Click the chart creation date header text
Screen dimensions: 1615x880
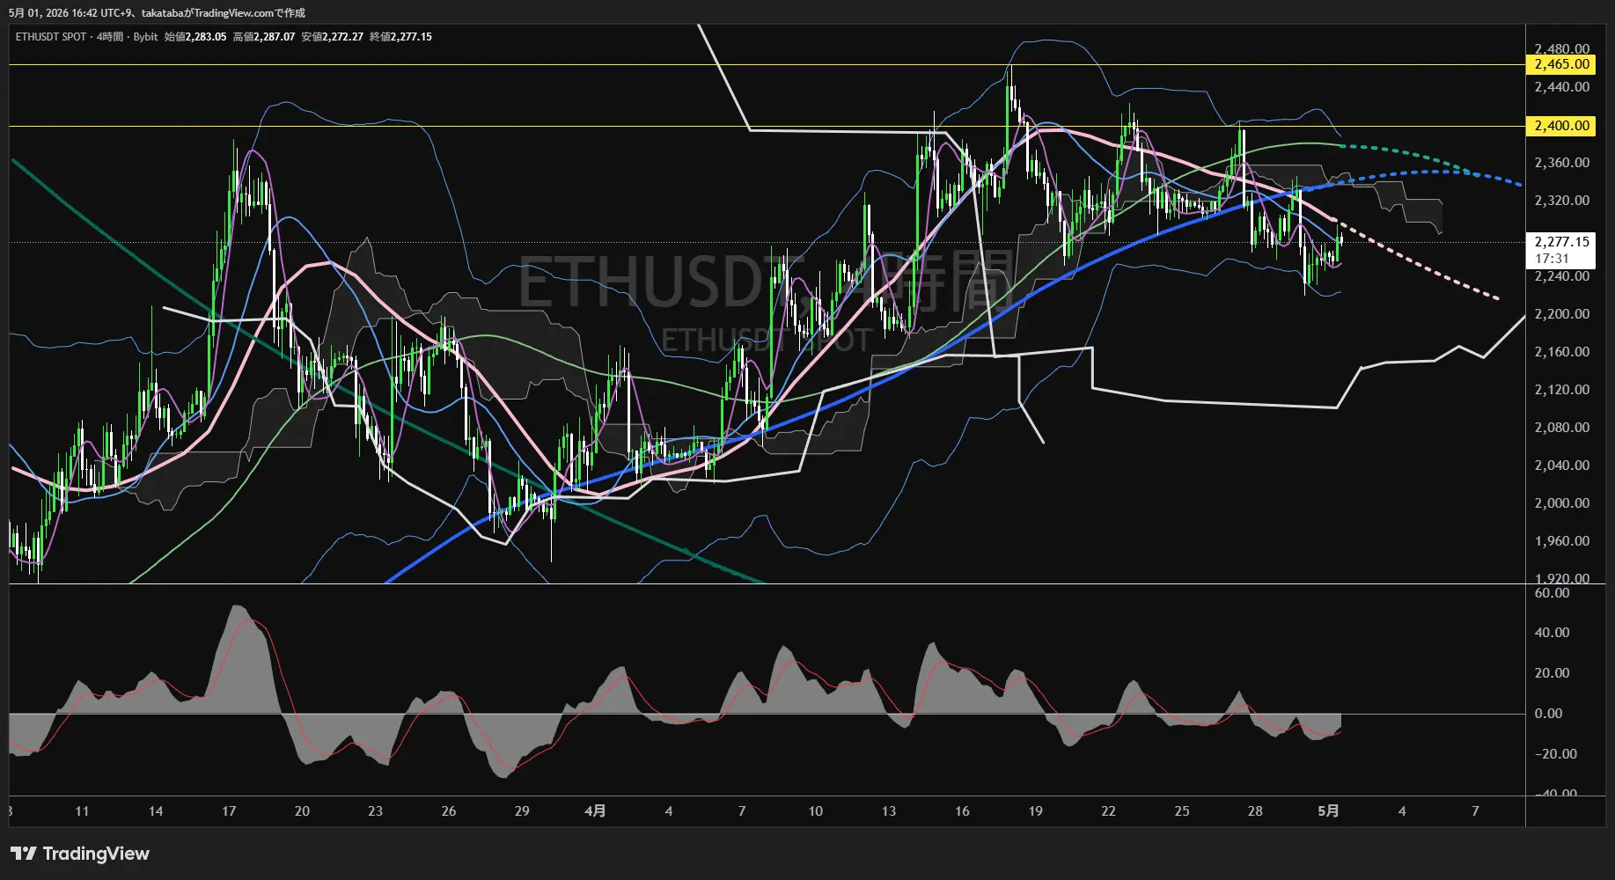point(158,13)
